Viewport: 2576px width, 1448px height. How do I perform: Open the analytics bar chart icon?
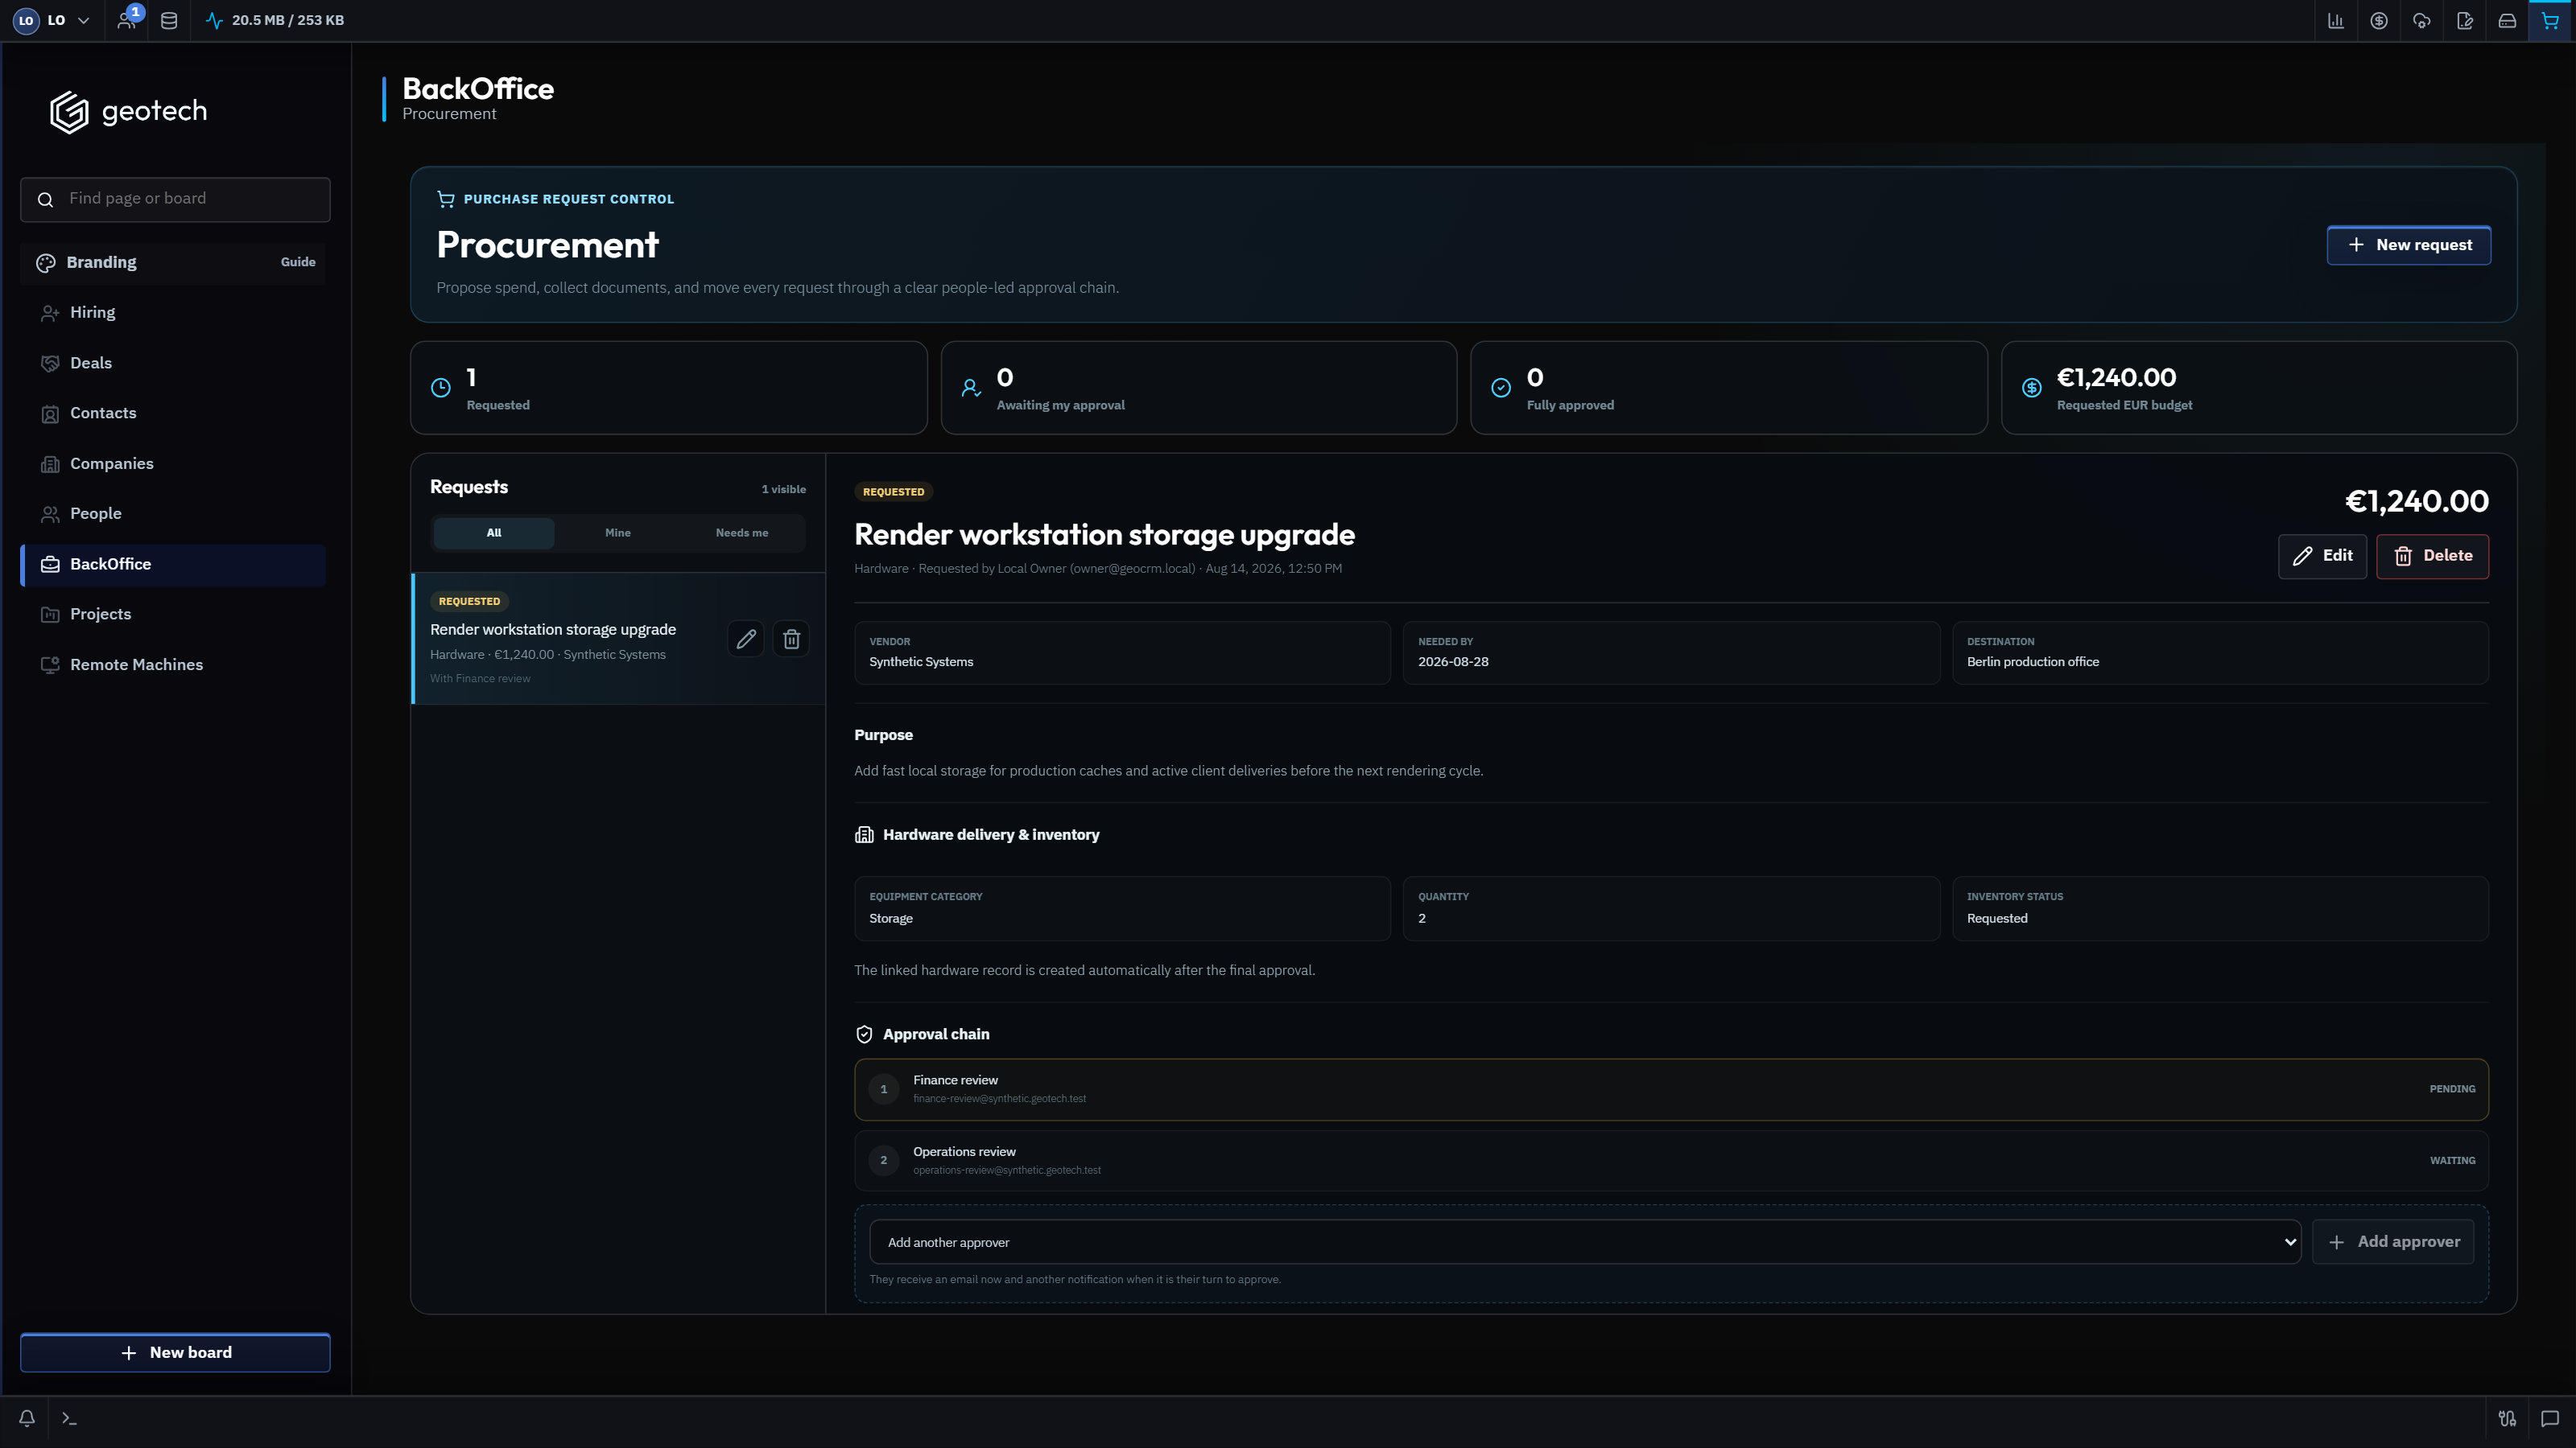pyautogui.click(x=2336, y=20)
